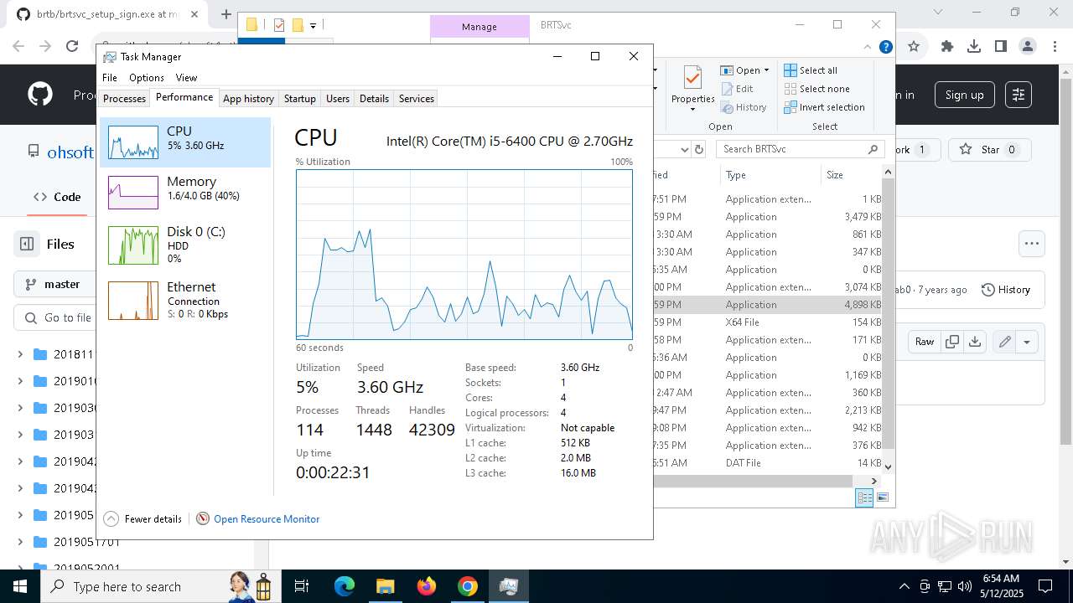Switch to Processes tab
Viewport: 1073px width, 603px height.
[x=124, y=98]
